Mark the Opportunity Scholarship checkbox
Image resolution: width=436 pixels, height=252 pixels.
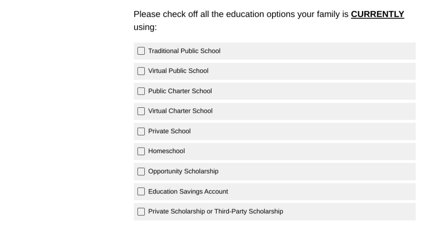[x=141, y=171]
